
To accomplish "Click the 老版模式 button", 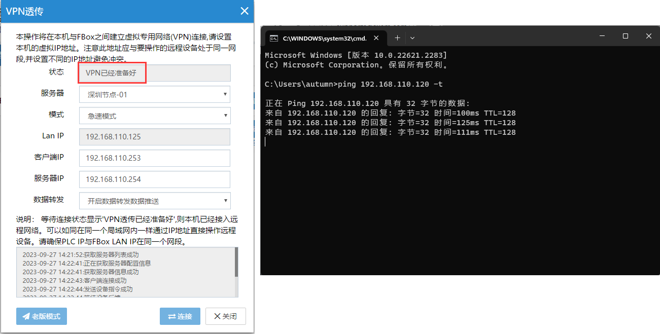I will 42,316.
